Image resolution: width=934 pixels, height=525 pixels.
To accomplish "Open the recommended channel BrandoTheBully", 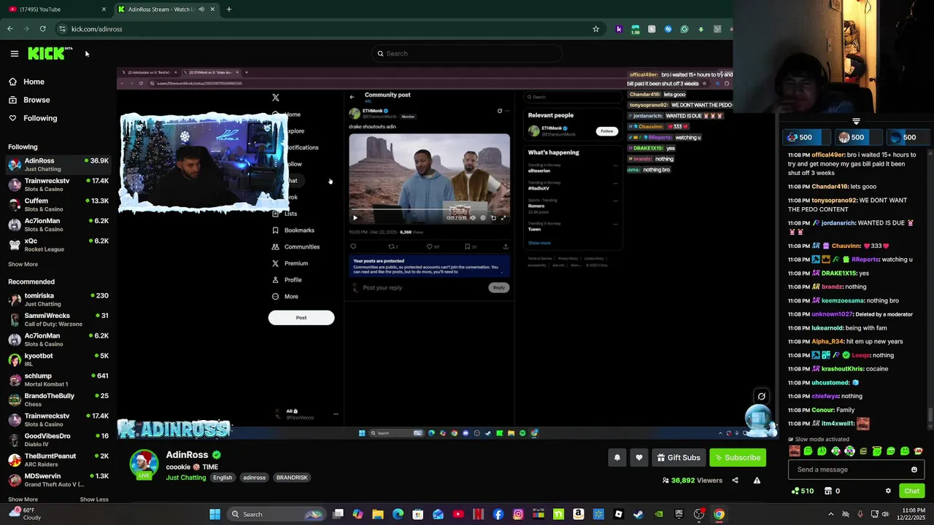I will tap(58, 400).
